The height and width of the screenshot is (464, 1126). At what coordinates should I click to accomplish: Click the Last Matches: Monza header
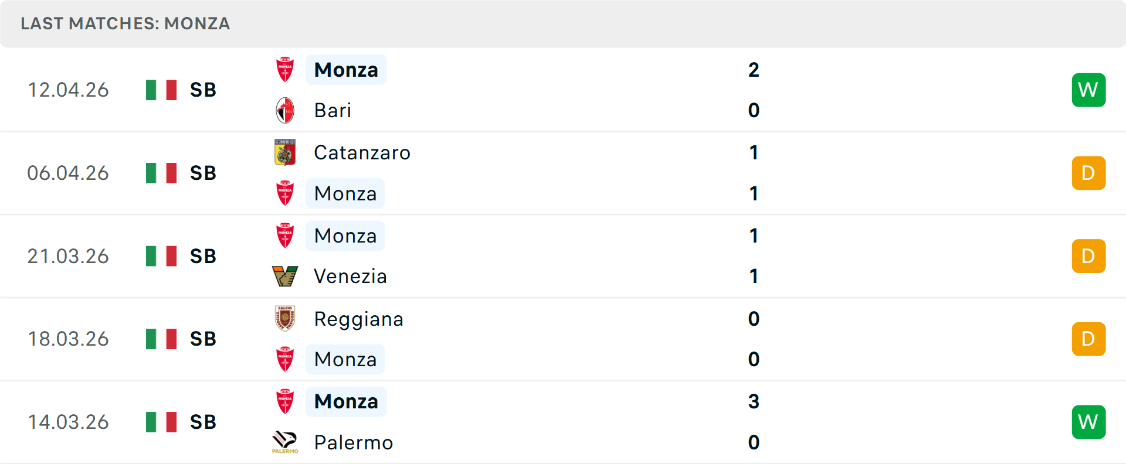(x=125, y=23)
